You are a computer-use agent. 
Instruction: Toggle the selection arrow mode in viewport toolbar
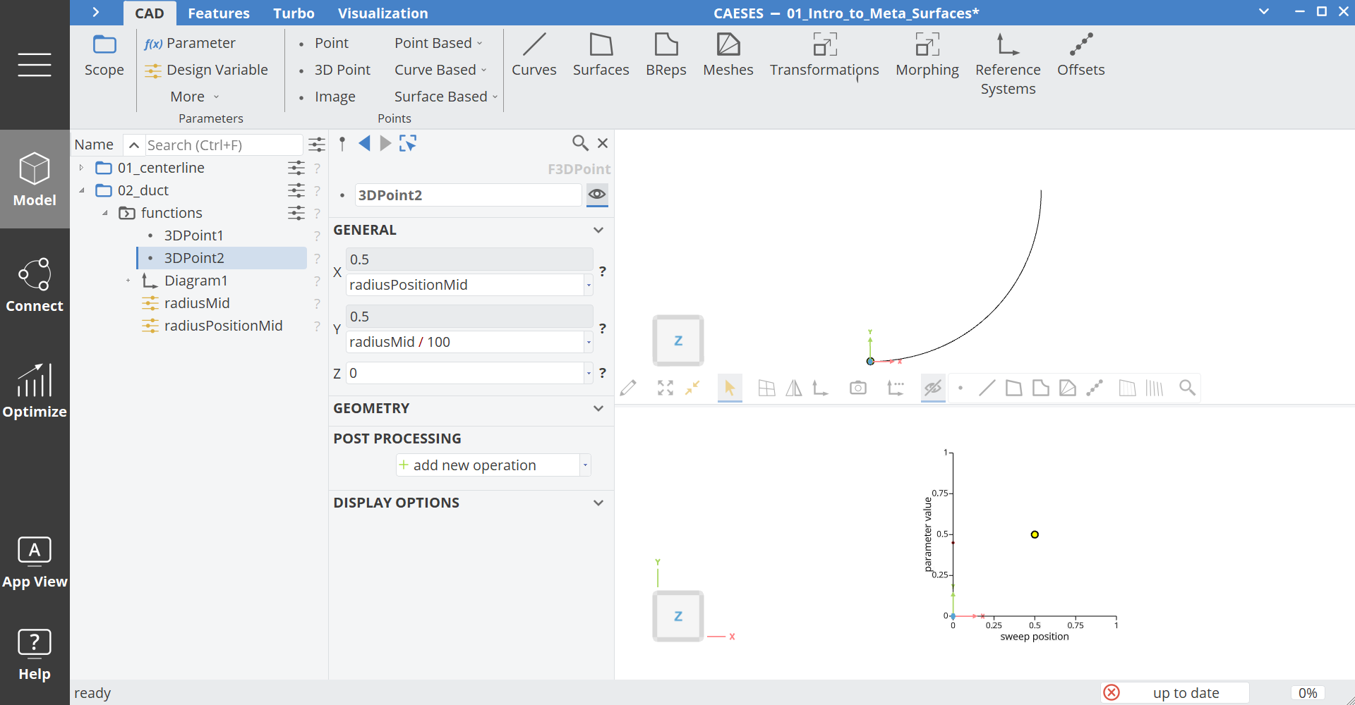[x=729, y=388]
